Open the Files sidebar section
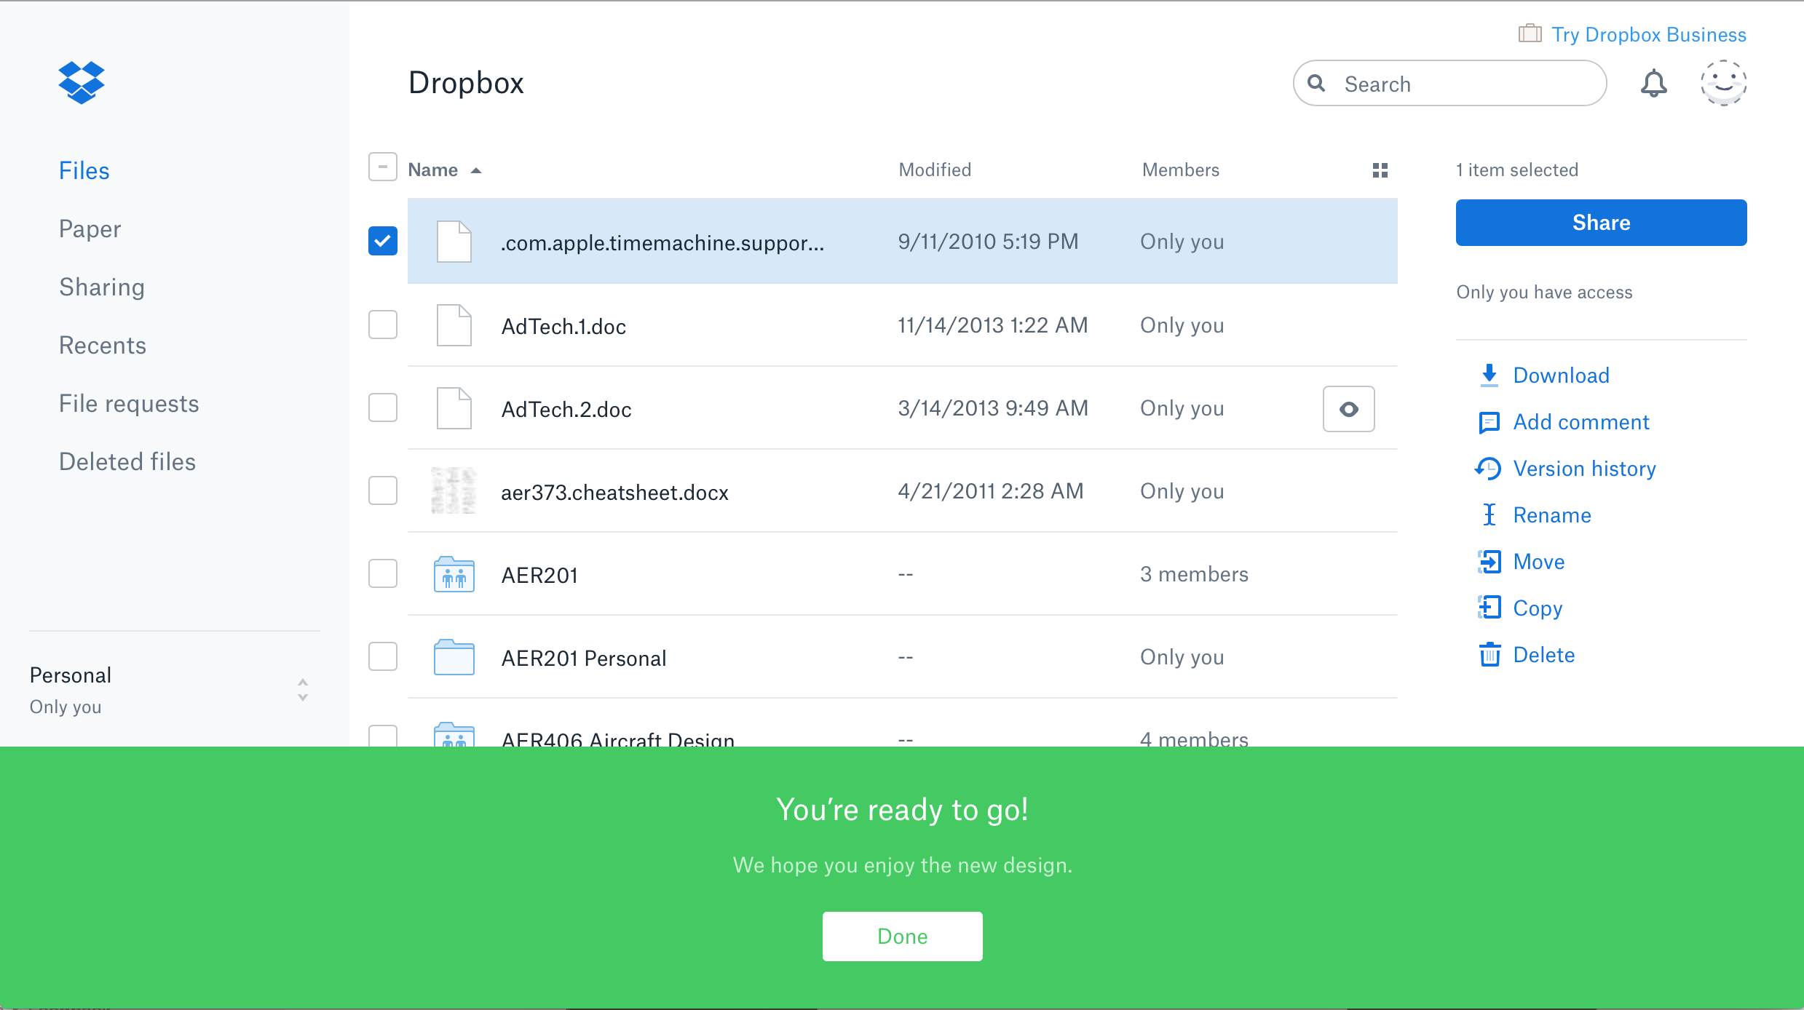1804x1010 pixels. (x=84, y=170)
